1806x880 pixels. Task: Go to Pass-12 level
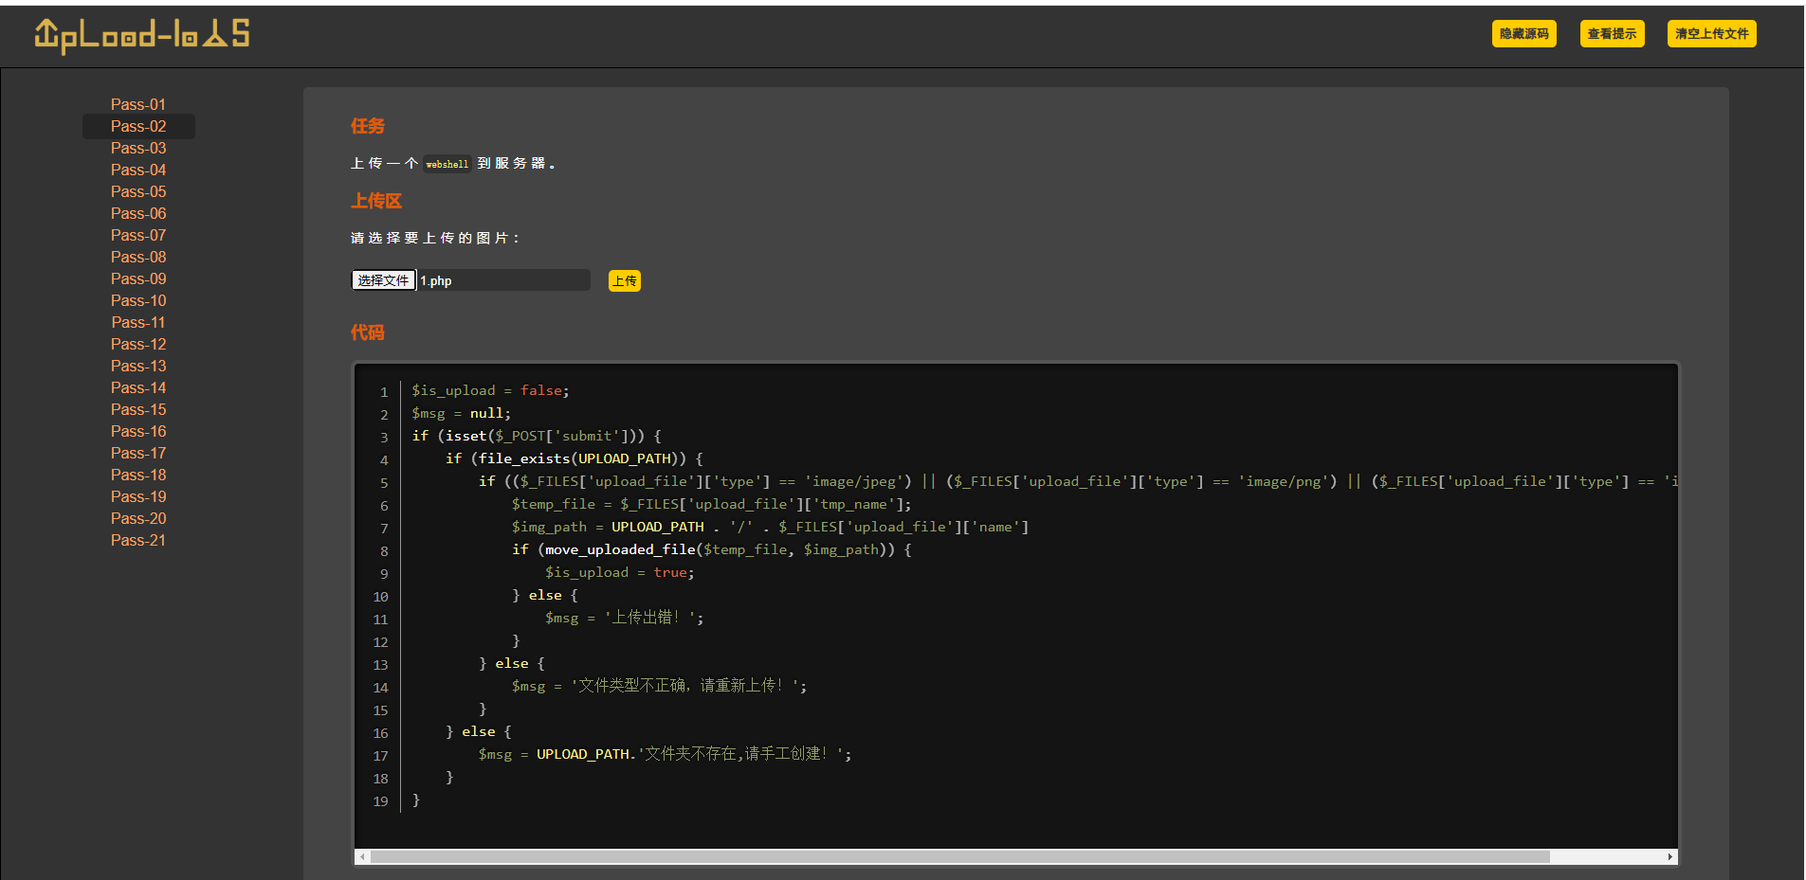138,344
